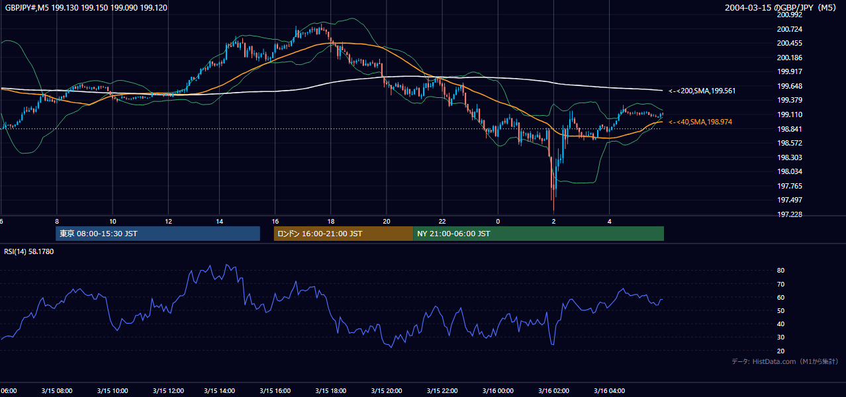
Task: Click hour tick 18 under price chart
Action: pyautogui.click(x=330, y=222)
